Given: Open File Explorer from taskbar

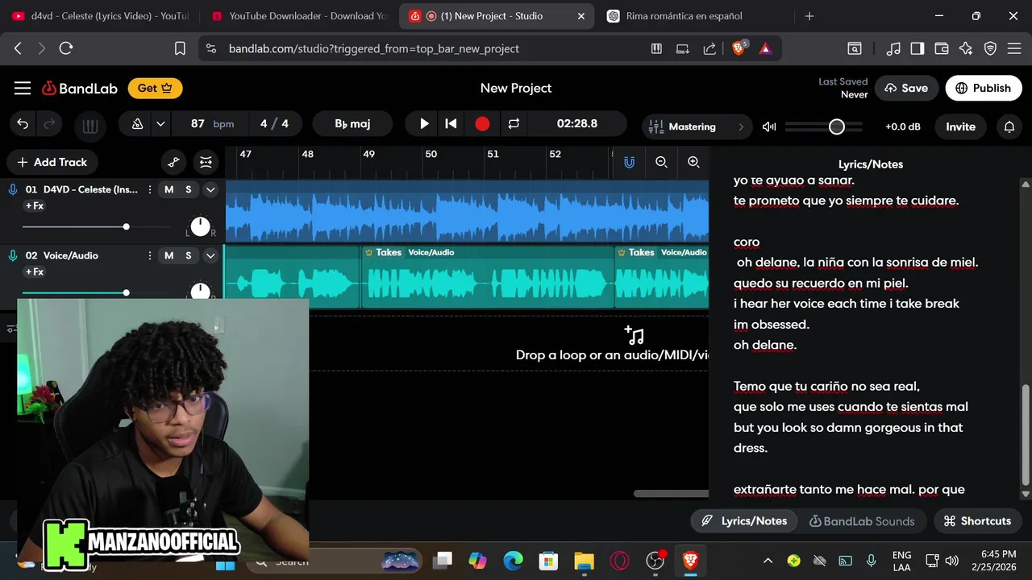Looking at the screenshot, I should [x=584, y=561].
